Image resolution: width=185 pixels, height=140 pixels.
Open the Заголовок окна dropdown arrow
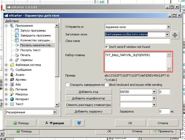pos(167,34)
